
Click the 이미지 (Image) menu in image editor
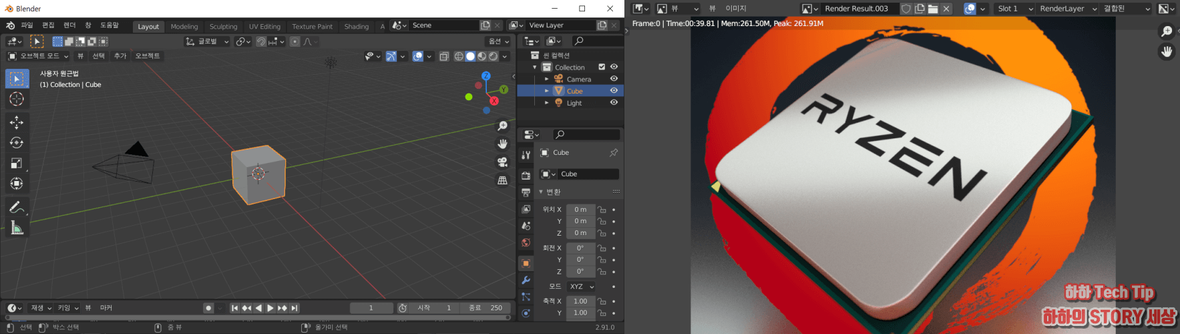point(736,9)
